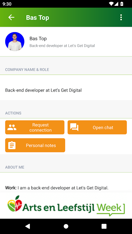
Task: Tap the ABOUT ME section header
Action: [x=15, y=167]
